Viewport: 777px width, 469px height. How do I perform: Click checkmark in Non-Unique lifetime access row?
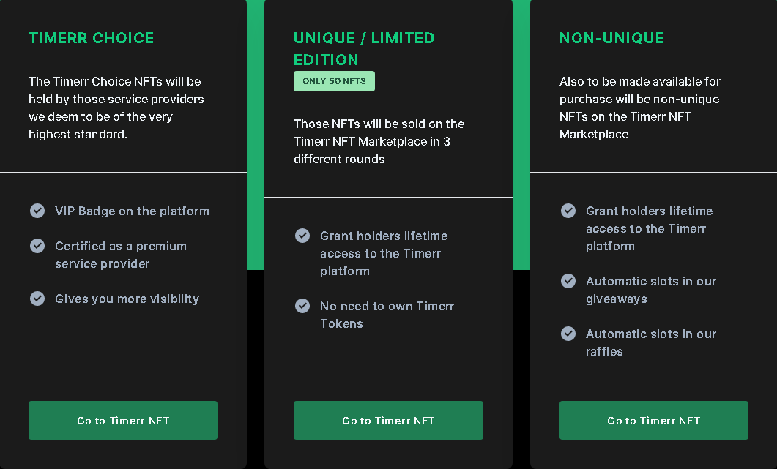coord(568,211)
